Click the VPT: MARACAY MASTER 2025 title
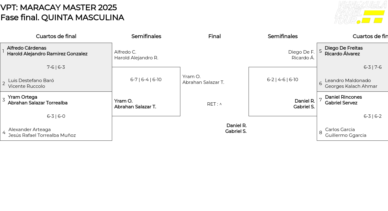Image resolution: width=388 pixels, height=211 pixels. point(59,8)
